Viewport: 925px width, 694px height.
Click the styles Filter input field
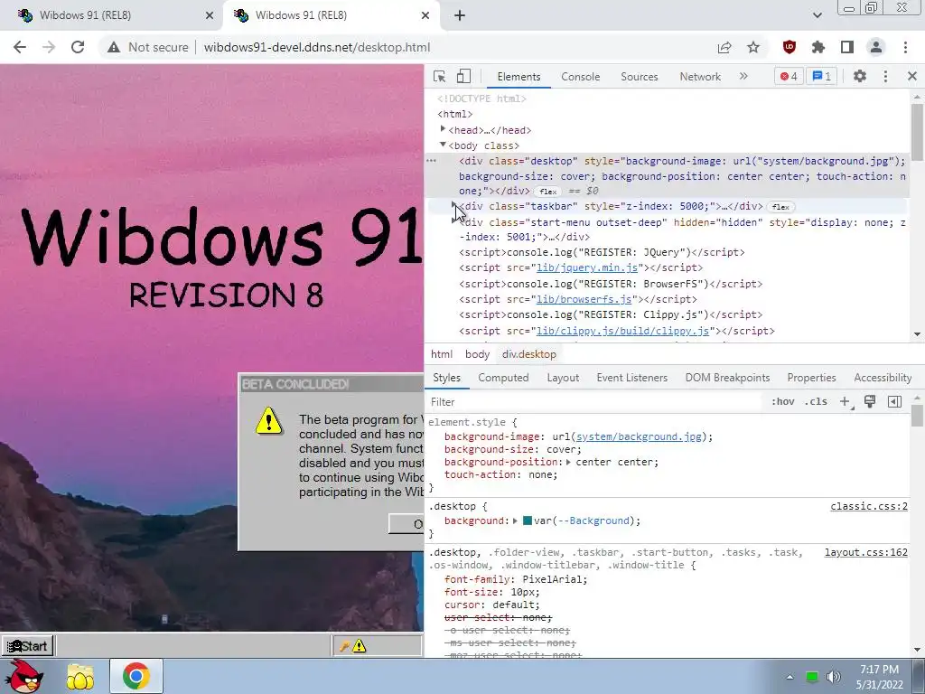click(x=593, y=402)
